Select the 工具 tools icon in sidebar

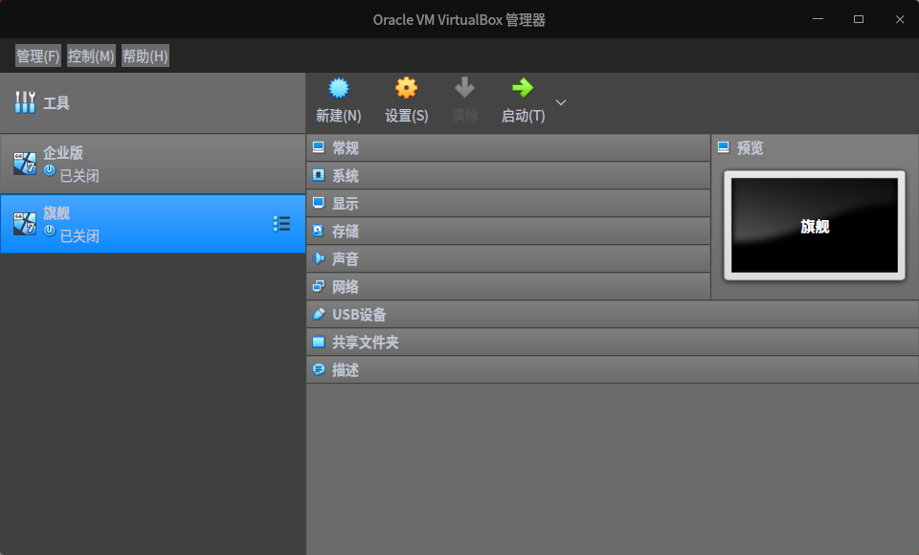[24, 101]
